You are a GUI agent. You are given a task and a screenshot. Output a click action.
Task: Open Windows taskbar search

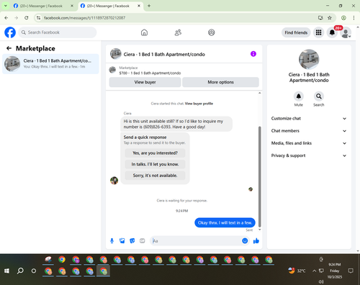(20, 271)
